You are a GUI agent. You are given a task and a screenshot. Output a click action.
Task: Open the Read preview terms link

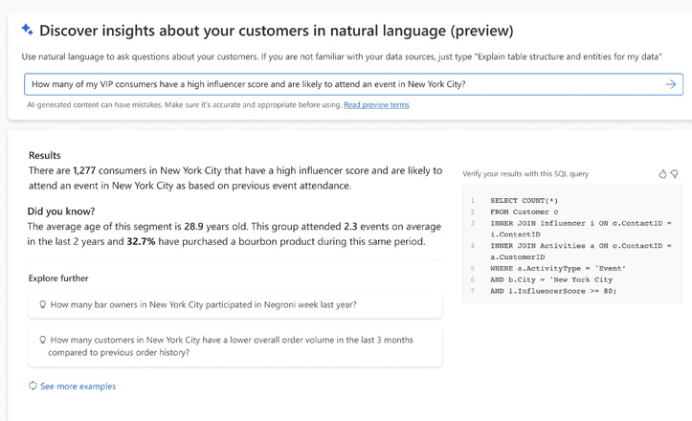(376, 105)
